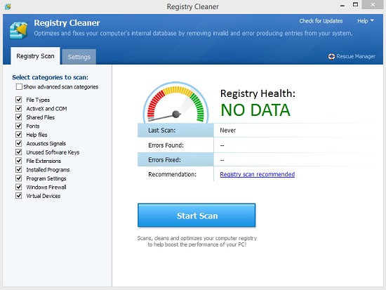Image resolution: width=386 pixels, height=290 pixels.
Task: Uncheck the Help files category
Action: (19, 135)
